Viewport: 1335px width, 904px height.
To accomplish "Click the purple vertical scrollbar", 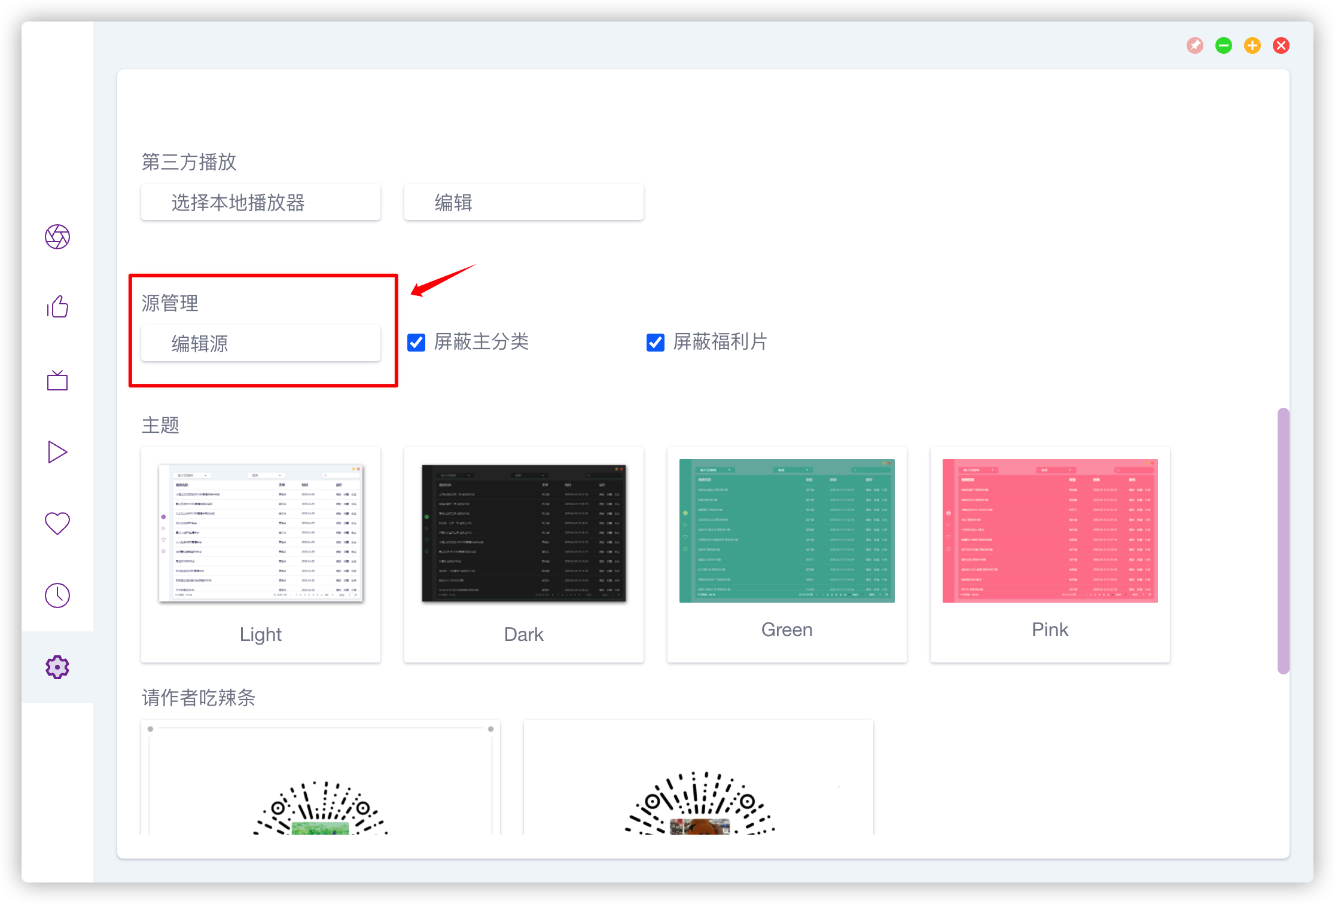I will coord(1283,540).
